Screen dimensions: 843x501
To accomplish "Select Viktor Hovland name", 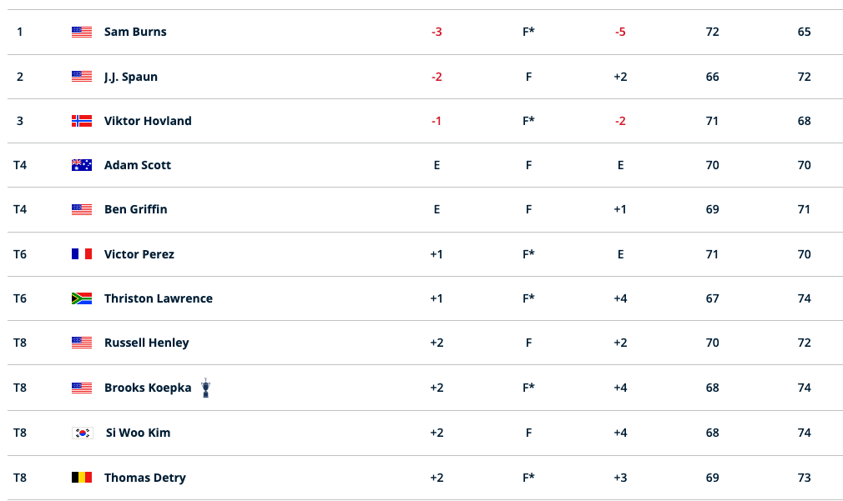I will [148, 121].
